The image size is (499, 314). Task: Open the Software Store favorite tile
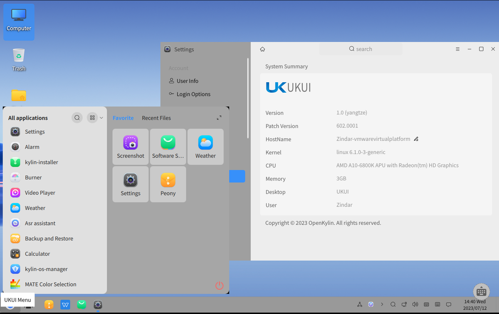(168, 147)
